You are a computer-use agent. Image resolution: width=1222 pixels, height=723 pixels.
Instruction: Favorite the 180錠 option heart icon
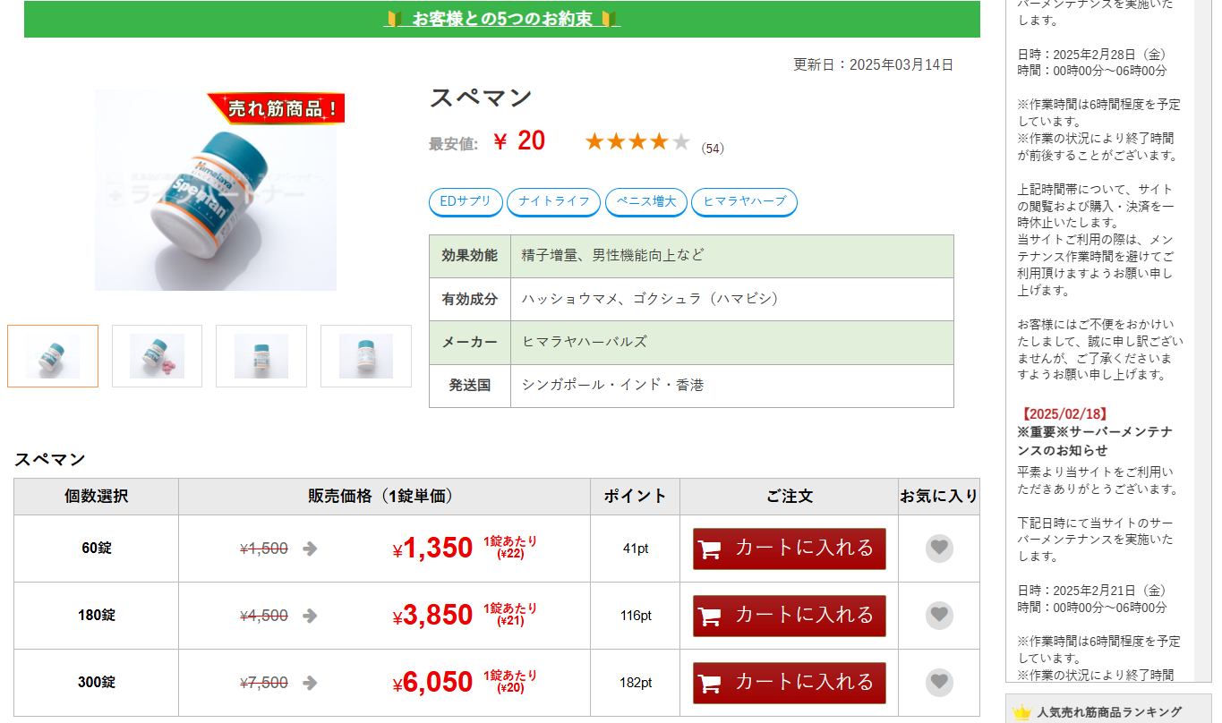pyautogui.click(x=939, y=616)
